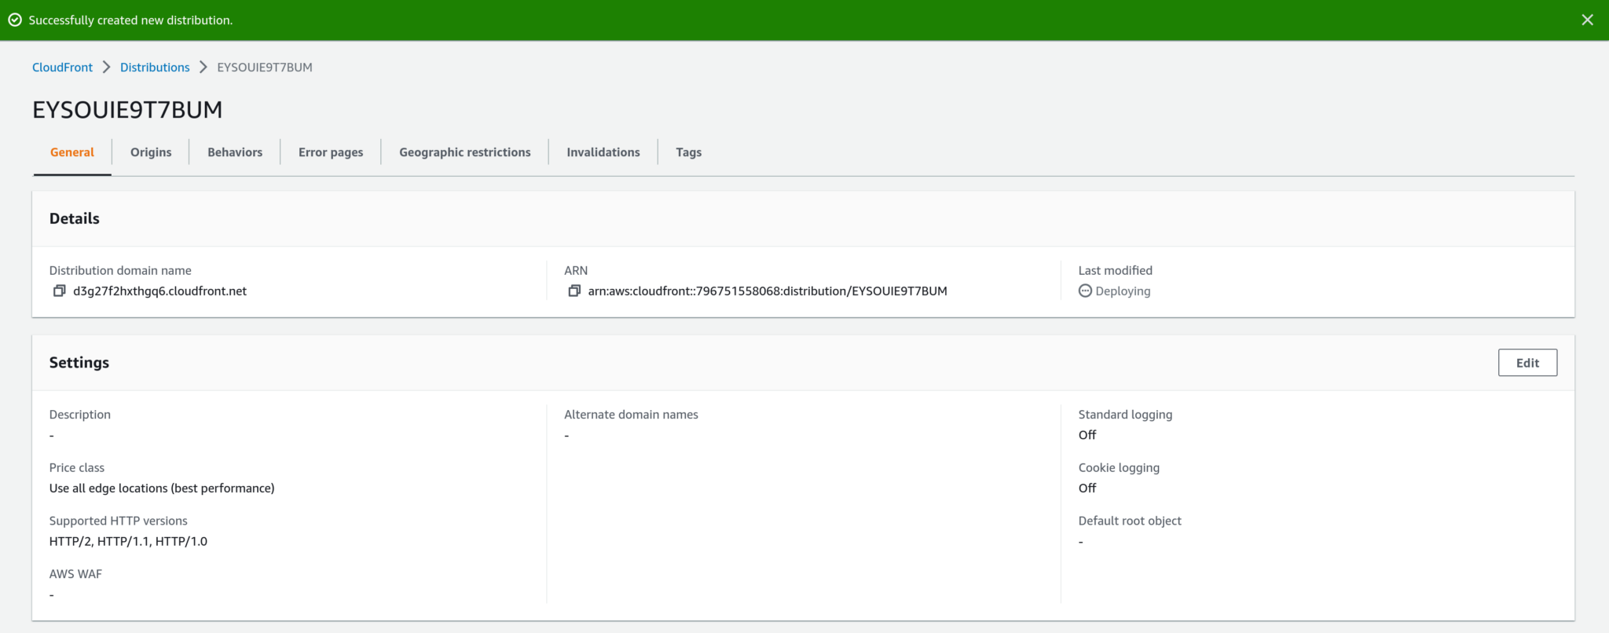The width and height of the screenshot is (1609, 633).
Task: Open the Tags tab
Action: click(x=689, y=152)
